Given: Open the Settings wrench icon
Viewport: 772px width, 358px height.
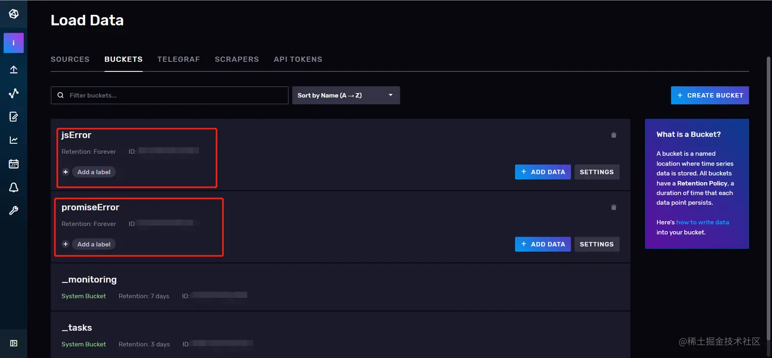Looking at the screenshot, I should [14, 211].
